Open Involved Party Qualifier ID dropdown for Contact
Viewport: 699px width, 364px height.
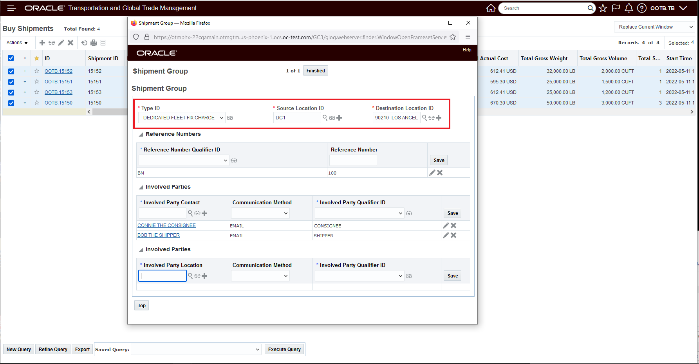tap(359, 213)
